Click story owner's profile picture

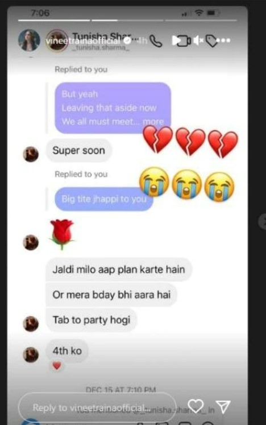pyautogui.click(x=29, y=40)
